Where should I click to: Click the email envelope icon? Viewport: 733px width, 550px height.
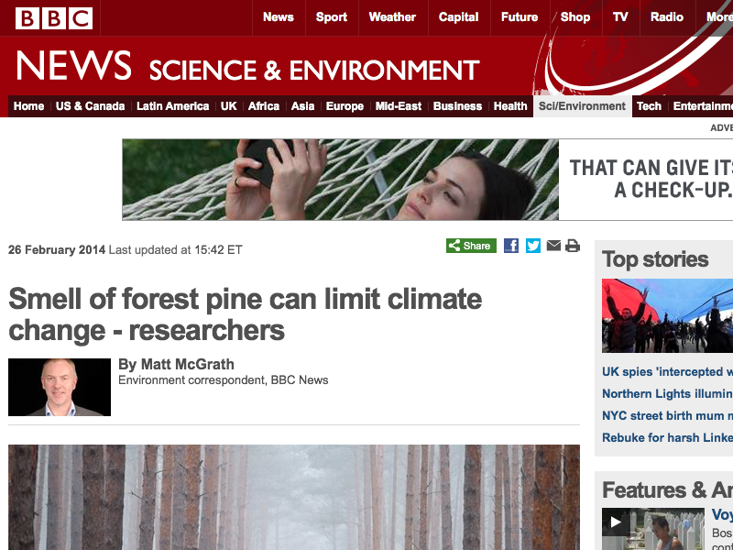point(553,246)
